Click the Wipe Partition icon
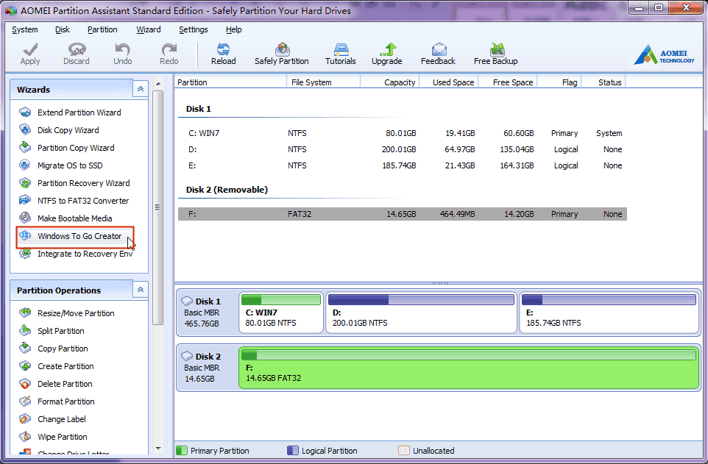The width and height of the screenshot is (708, 464). [x=25, y=437]
